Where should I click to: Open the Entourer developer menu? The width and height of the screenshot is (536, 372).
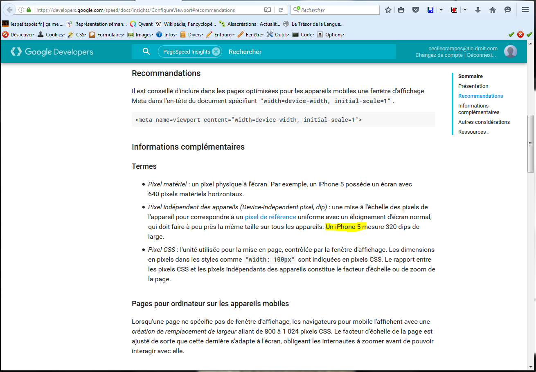pos(221,35)
